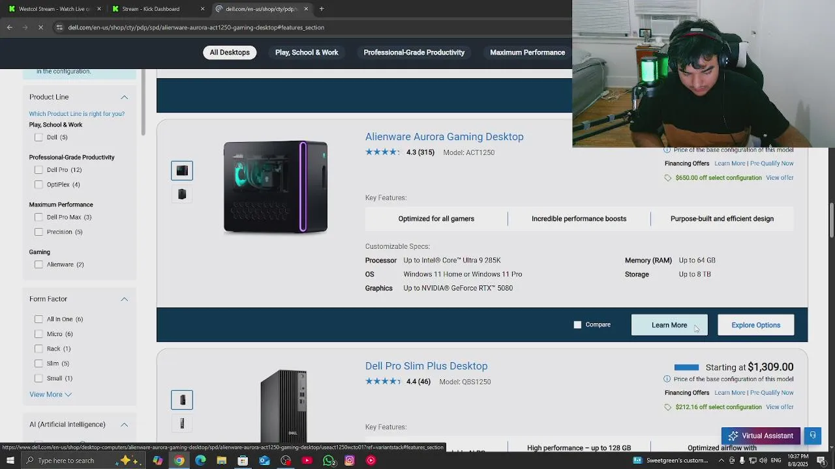Close the Stream - Kick Dashboard tab
This screenshot has height=469, width=835.
202,8
